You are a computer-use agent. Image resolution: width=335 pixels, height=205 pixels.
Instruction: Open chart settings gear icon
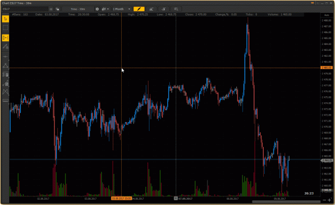(97, 9)
